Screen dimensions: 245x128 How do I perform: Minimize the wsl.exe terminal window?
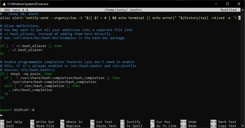click(x=216, y=4)
